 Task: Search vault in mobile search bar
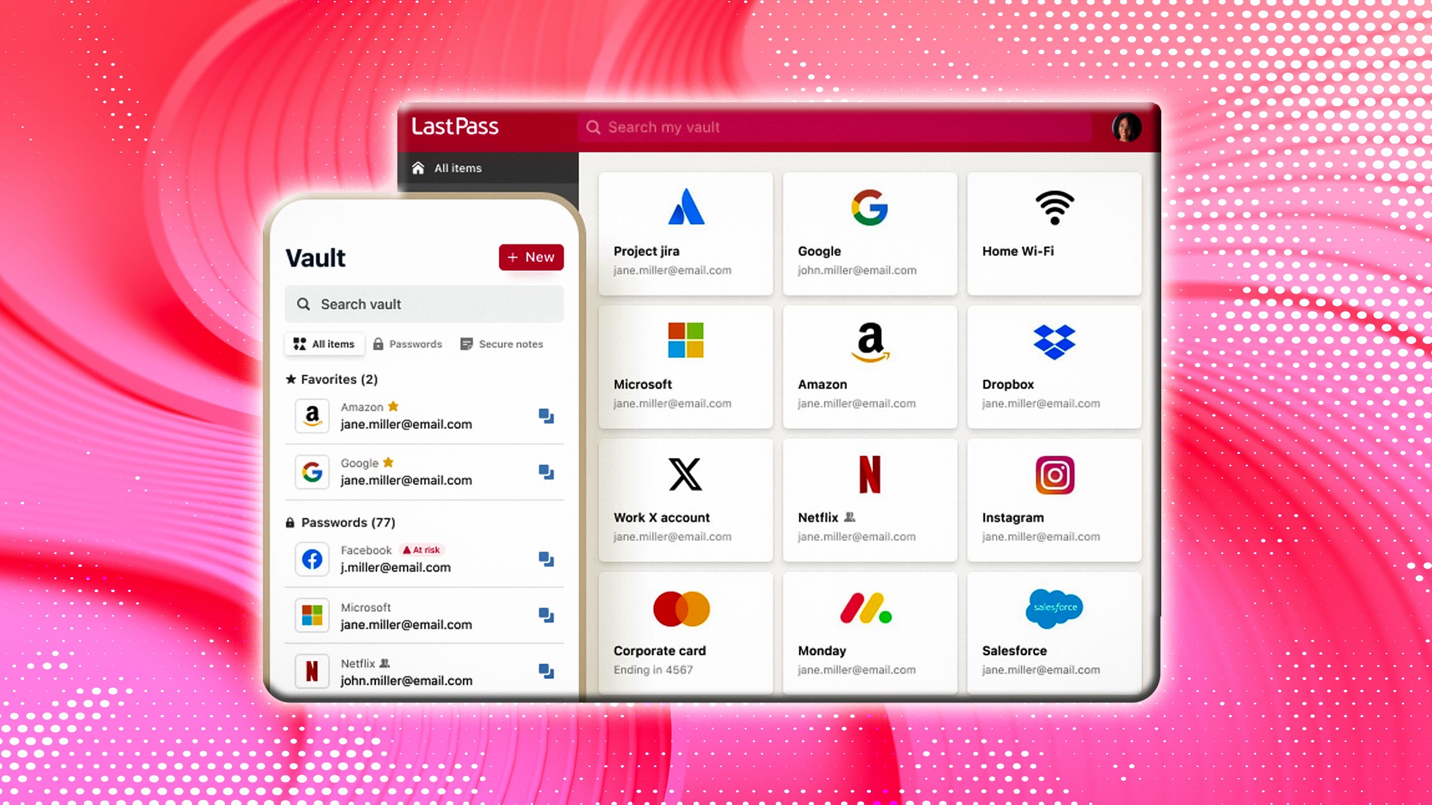(425, 304)
